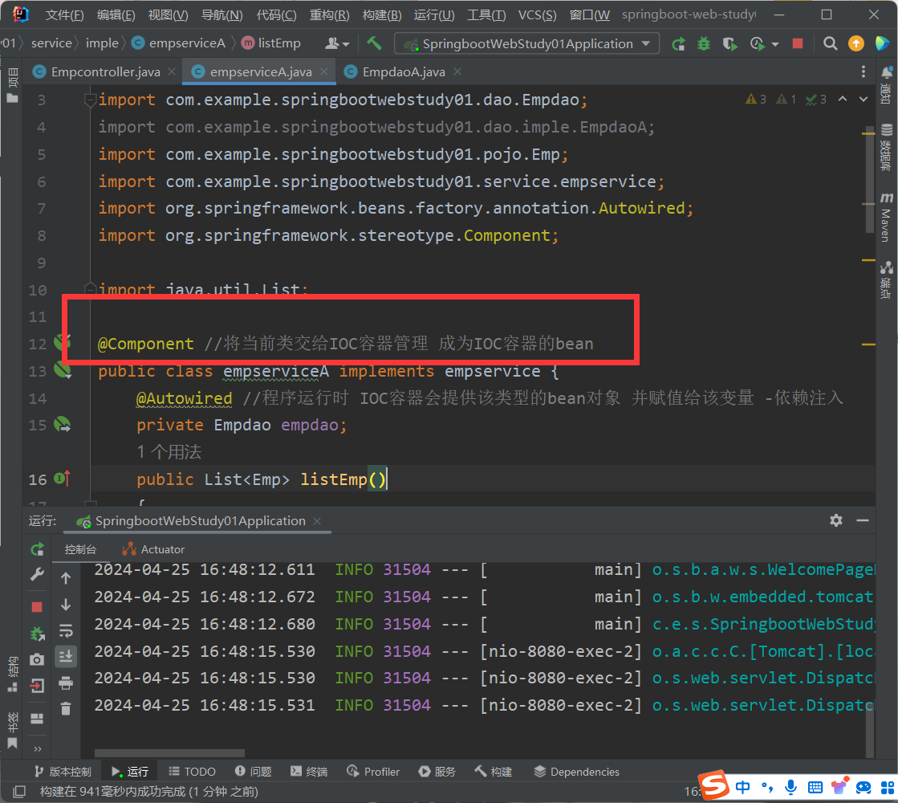
Task: Open the Actuator tab in Run panel
Action: pos(162,549)
